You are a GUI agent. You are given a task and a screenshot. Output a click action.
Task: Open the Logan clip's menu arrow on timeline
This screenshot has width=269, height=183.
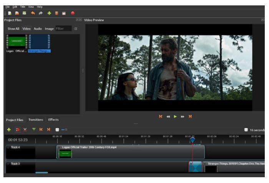coord(59,147)
